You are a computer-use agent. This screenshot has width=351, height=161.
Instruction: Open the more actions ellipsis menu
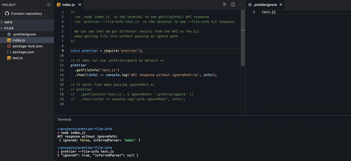click(241, 5)
